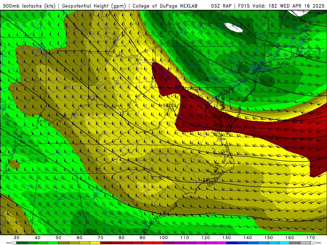Click the 150 knot value on color scale

(x=269, y=238)
